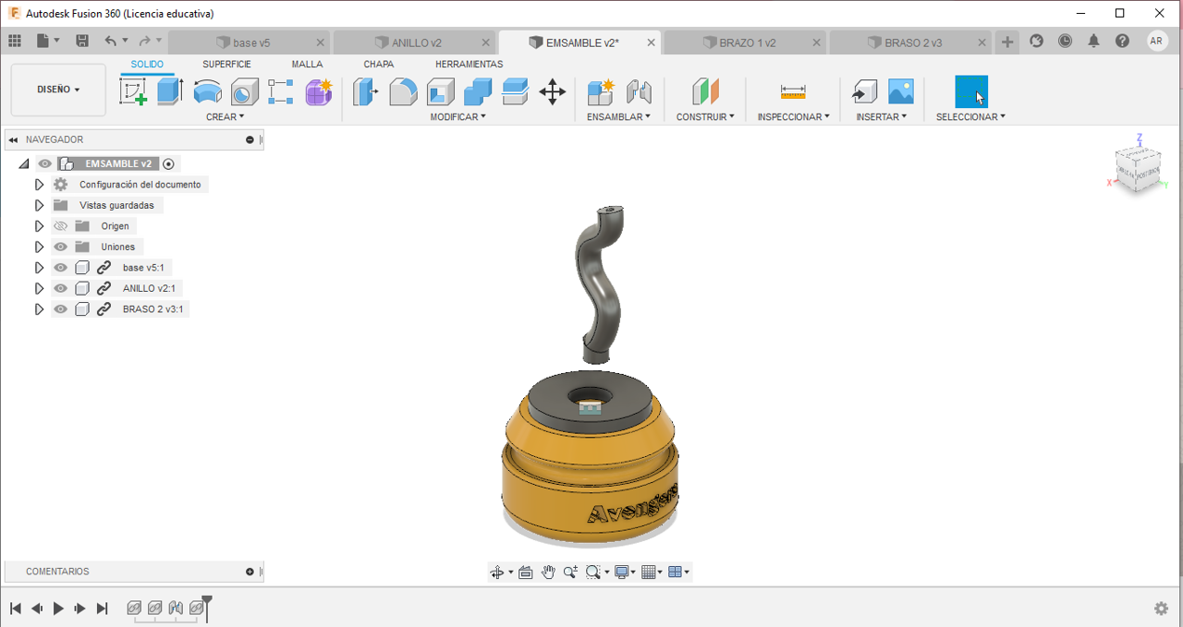Image resolution: width=1183 pixels, height=627 pixels.
Task: Open the AR user profile
Action: coord(1156,41)
